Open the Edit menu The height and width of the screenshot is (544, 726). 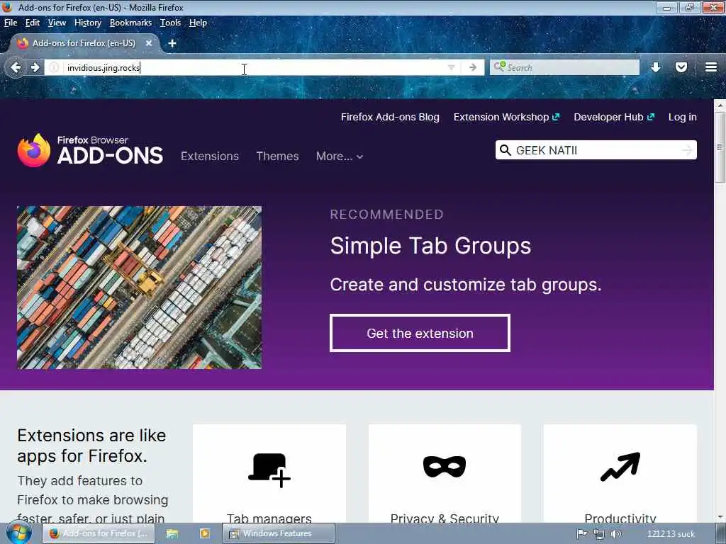(x=33, y=23)
